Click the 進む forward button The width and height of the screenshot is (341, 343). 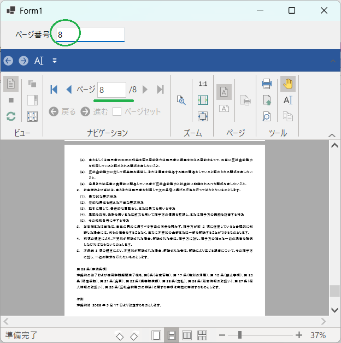tap(94, 111)
